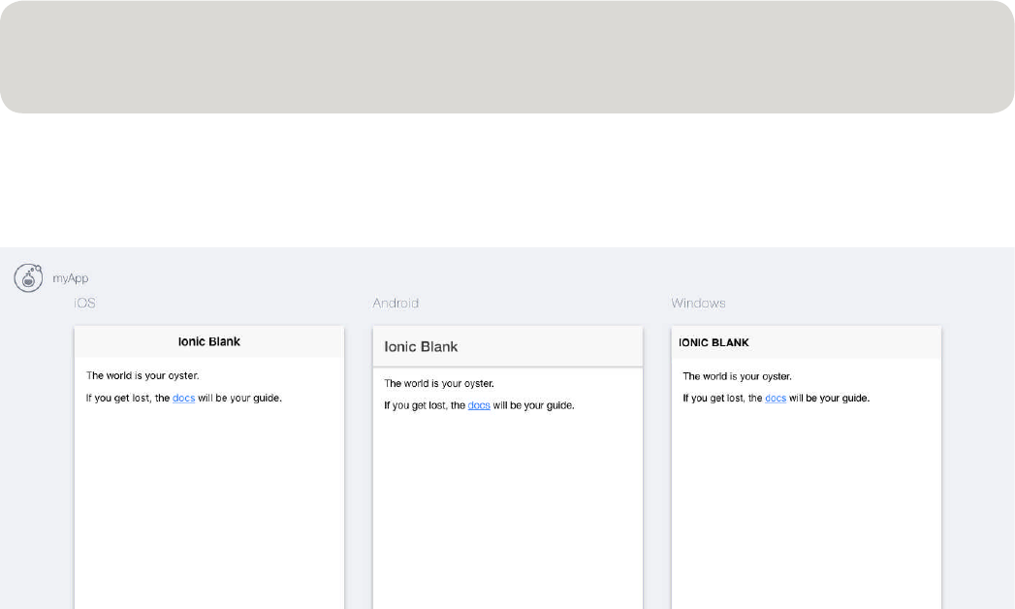
Task: Click the Ionic Lab flask logo icon
Action: coord(28,277)
